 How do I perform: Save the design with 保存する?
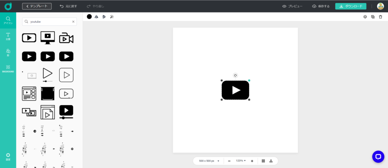[321, 6]
